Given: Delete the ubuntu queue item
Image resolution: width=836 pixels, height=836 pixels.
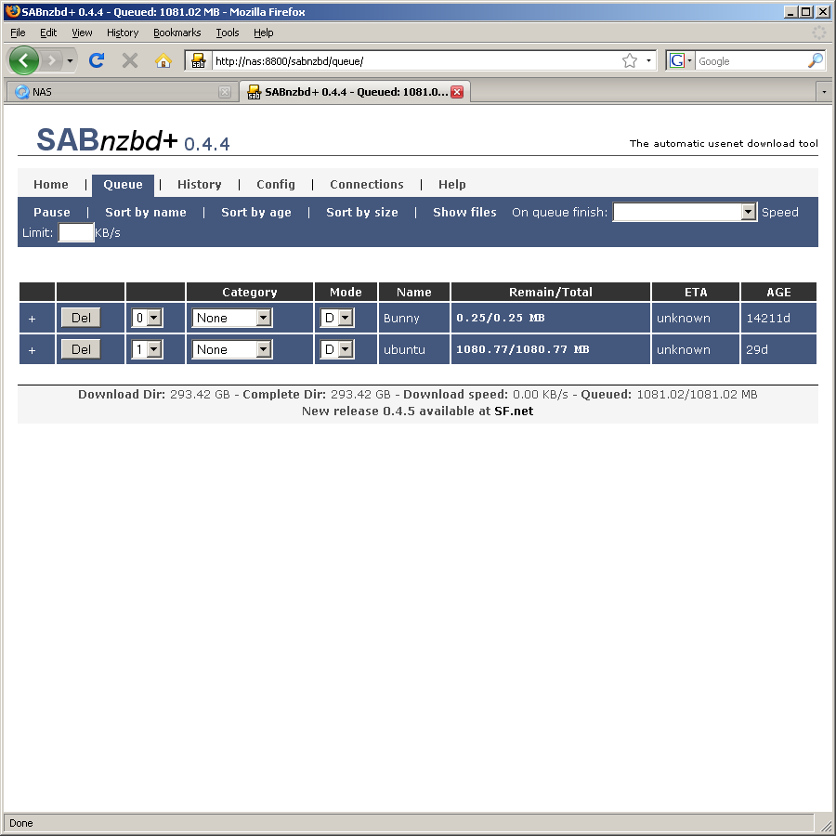Looking at the screenshot, I should (81, 349).
